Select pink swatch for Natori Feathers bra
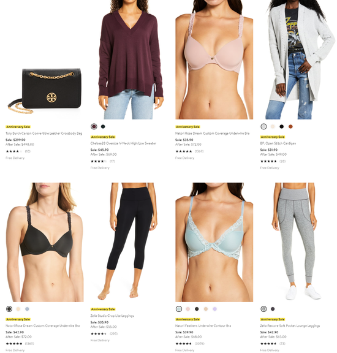 187,309
